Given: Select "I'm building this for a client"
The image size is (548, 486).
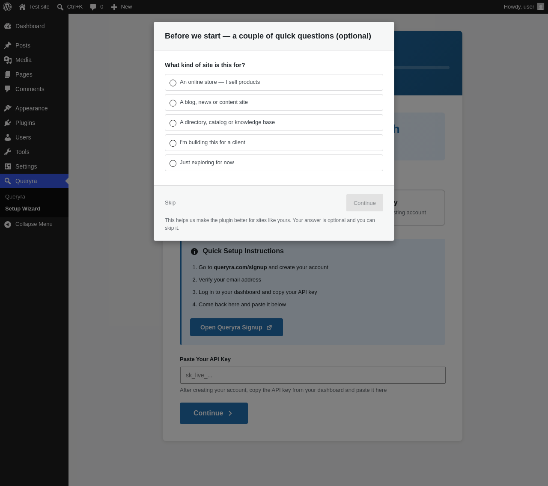Looking at the screenshot, I should [x=274, y=143].
